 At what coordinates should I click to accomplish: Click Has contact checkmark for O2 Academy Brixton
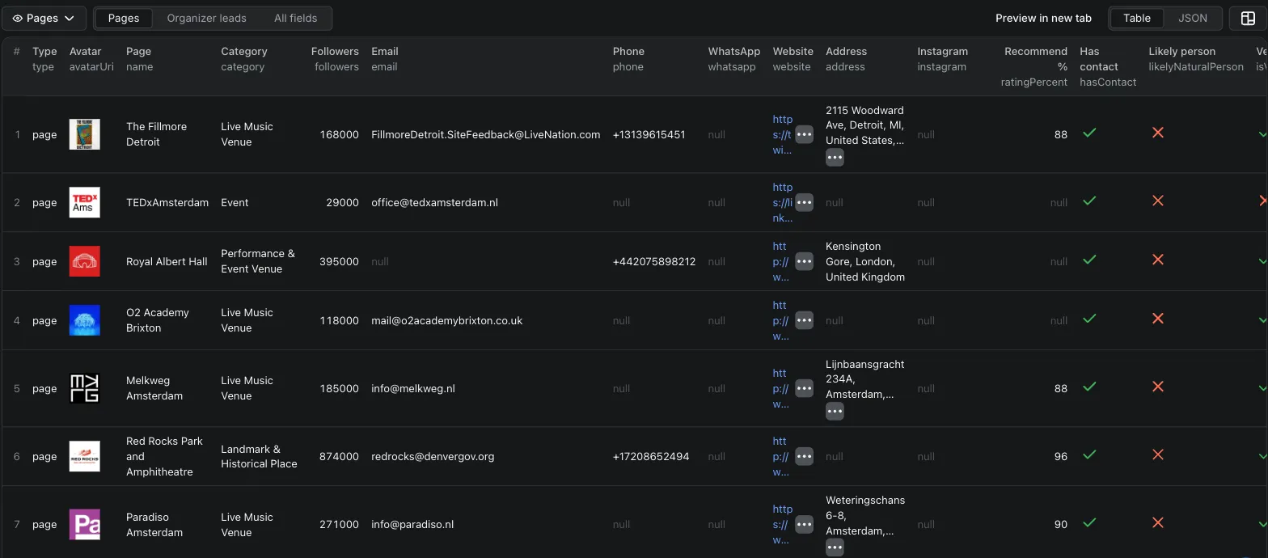click(1089, 319)
